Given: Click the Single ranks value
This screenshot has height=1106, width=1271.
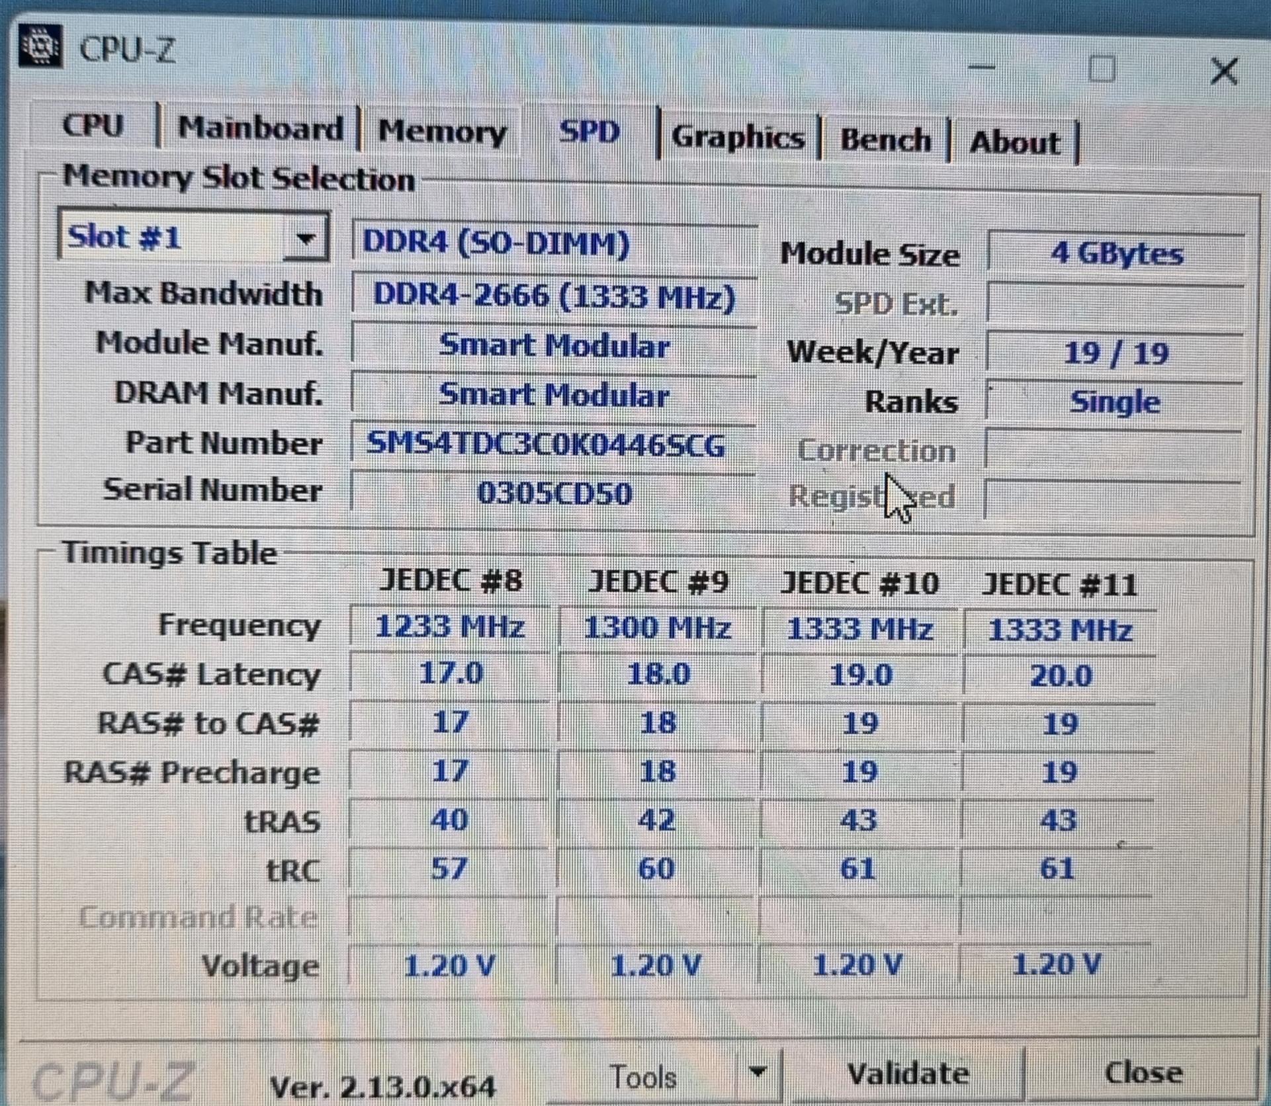Looking at the screenshot, I should pyautogui.click(x=1114, y=402).
